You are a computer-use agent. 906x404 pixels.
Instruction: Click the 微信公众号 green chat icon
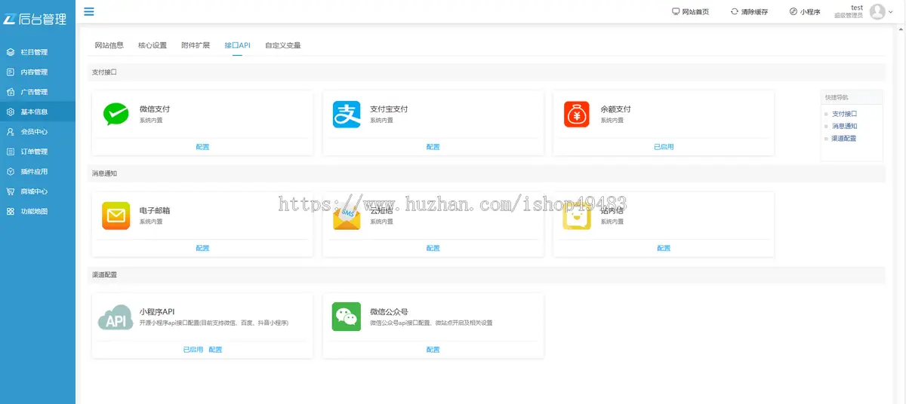coord(347,317)
